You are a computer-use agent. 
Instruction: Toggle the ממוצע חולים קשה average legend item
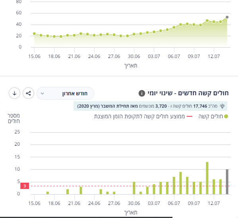[x=143, y=116]
